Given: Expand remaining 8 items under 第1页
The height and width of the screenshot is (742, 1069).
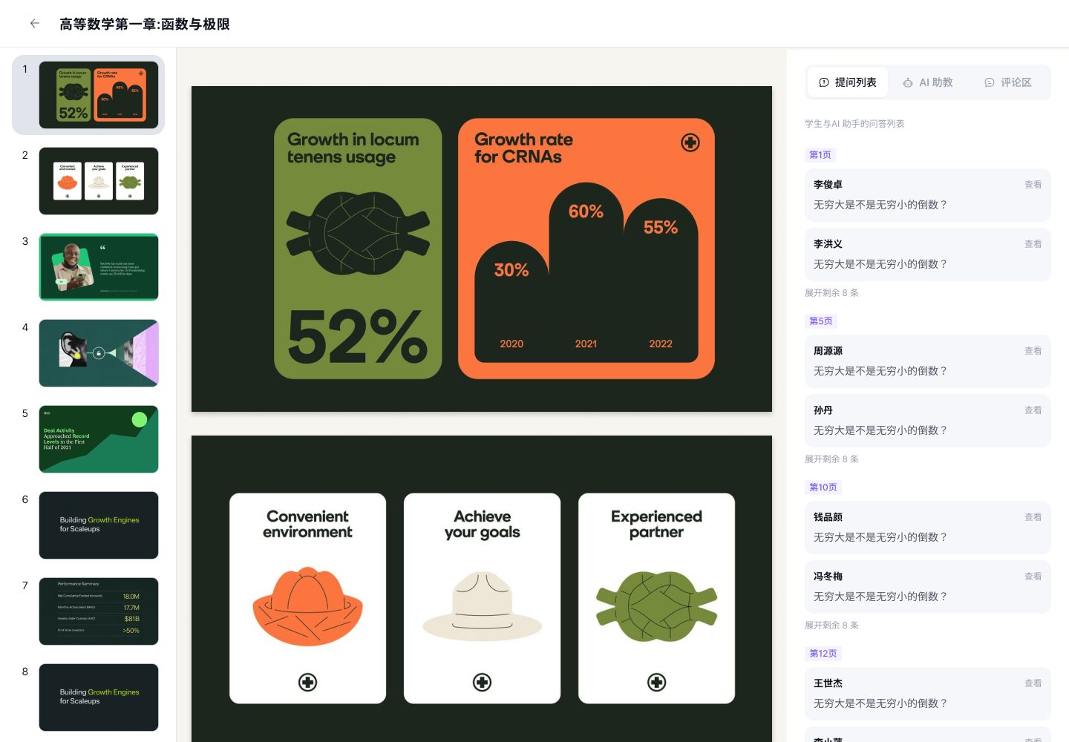Looking at the screenshot, I should (831, 293).
